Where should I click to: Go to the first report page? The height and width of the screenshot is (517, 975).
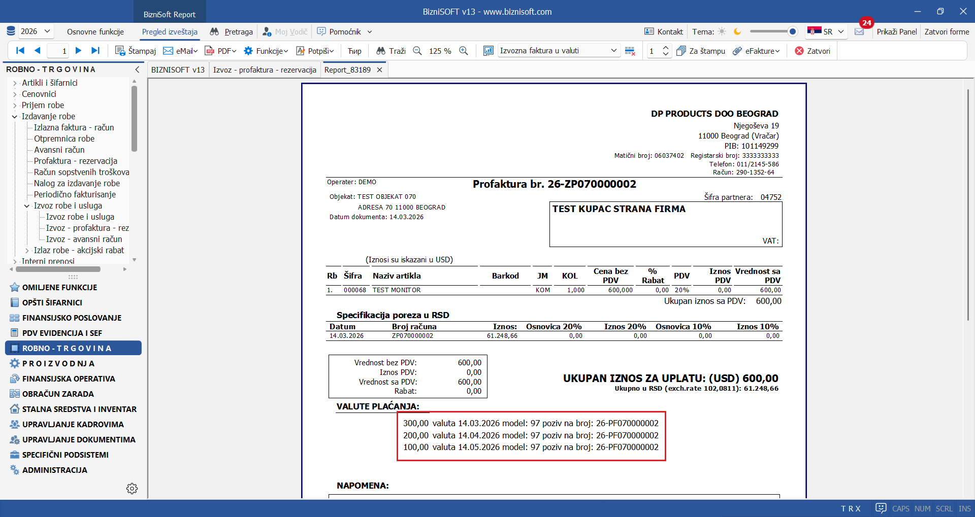click(x=20, y=51)
